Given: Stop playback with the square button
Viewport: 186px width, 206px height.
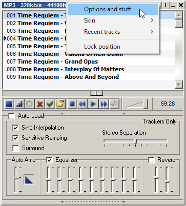Looking at the screenshot, I should (x=72, y=104).
